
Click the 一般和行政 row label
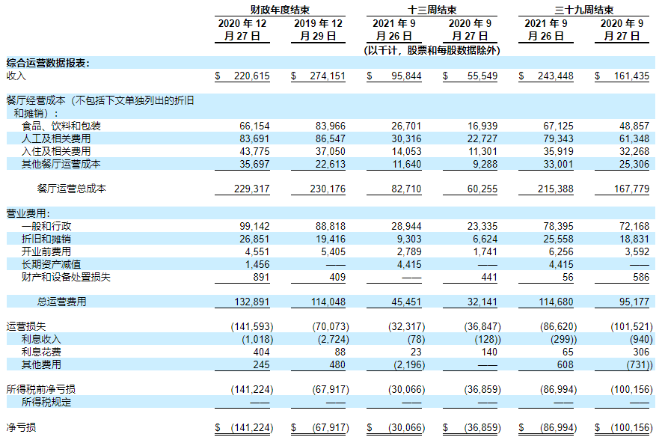point(45,226)
